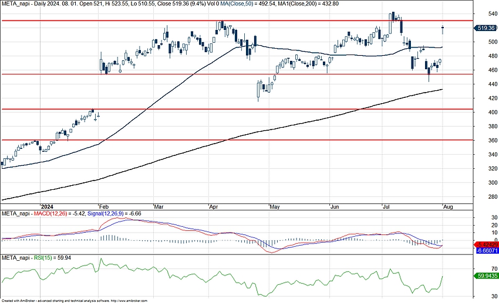
Task: Click the Aug month label
Action: coord(448,207)
